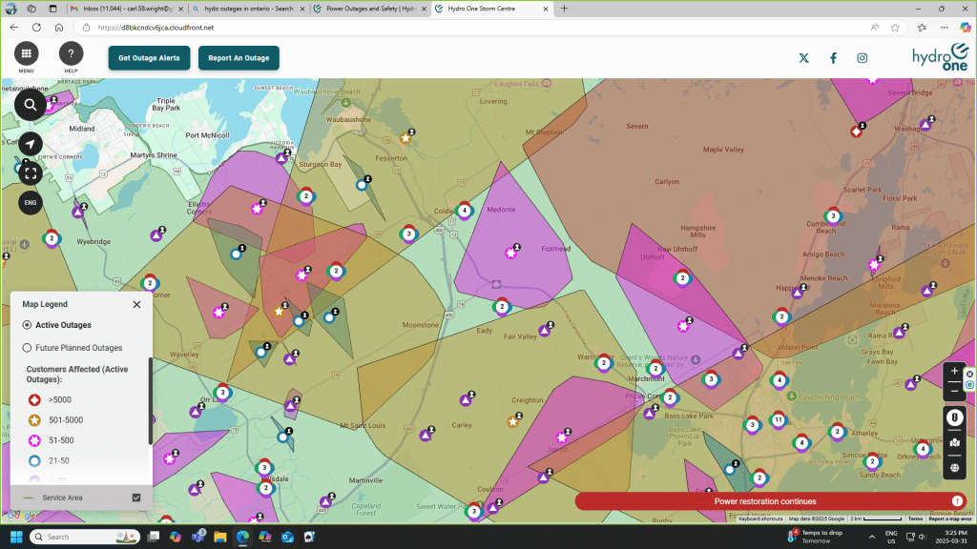Viewport: 977px width, 549px height.
Task: Select Future Planned Outages radio option
Action: (x=28, y=348)
